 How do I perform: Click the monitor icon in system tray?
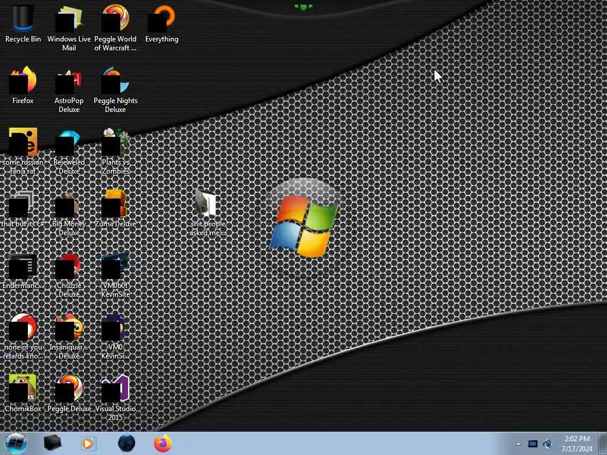pyautogui.click(x=533, y=444)
